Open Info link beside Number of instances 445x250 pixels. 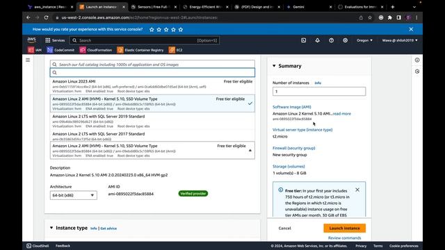point(318,83)
